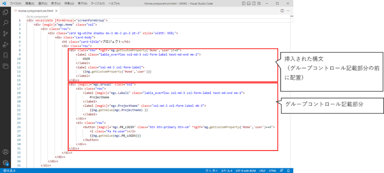Viewport: 384px width, 173px height.
Task: Toggle the secondary sidebar layout button
Action: tap(254, 4)
